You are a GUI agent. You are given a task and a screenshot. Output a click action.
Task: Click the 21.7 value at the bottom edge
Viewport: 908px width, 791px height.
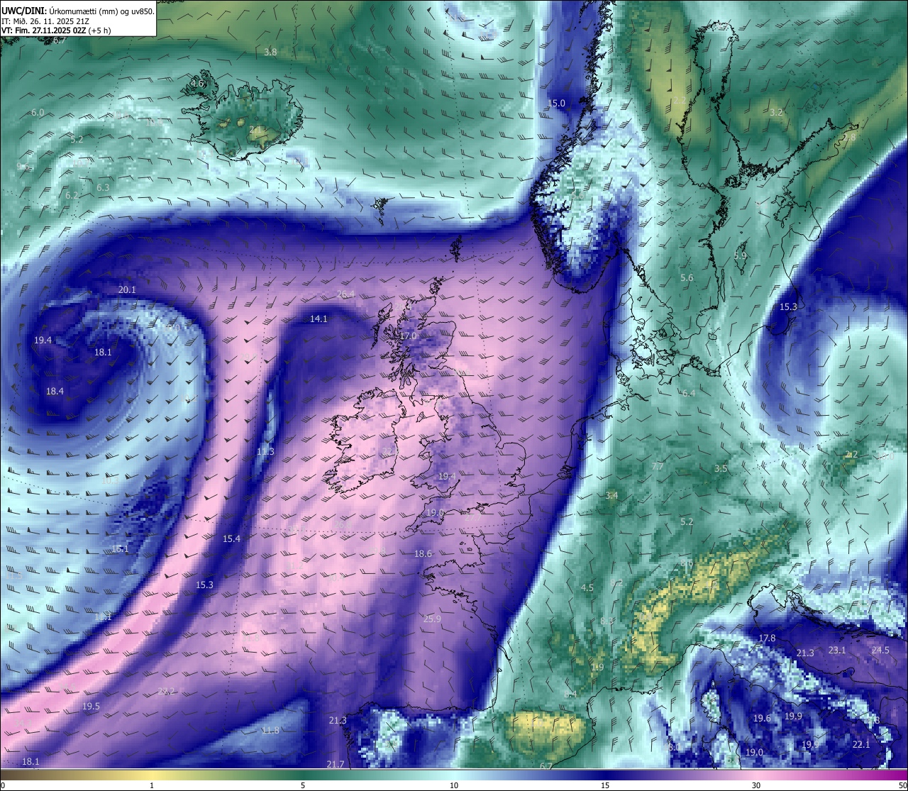(x=335, y=764)
